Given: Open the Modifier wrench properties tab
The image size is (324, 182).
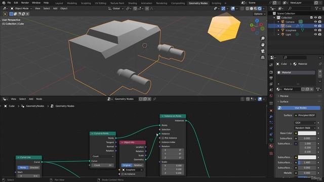Looking at the screenshot, I should point(271,117).
